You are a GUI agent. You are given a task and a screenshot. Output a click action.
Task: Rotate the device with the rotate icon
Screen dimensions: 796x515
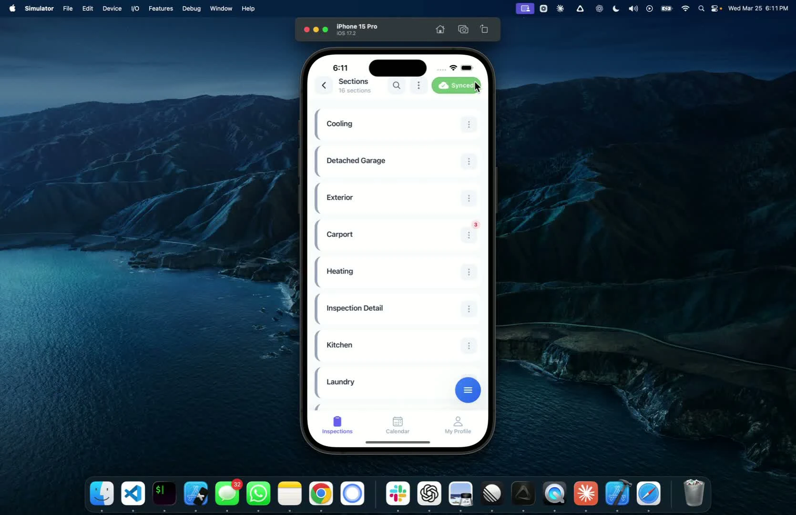pyautogui.click(x=484, y=29)
